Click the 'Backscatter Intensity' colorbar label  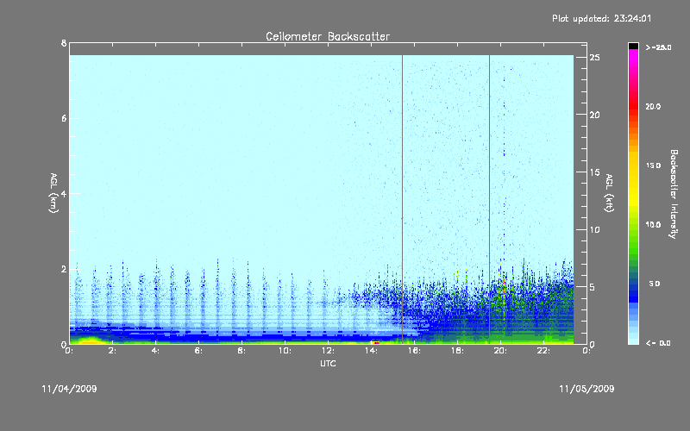(674, 194)
